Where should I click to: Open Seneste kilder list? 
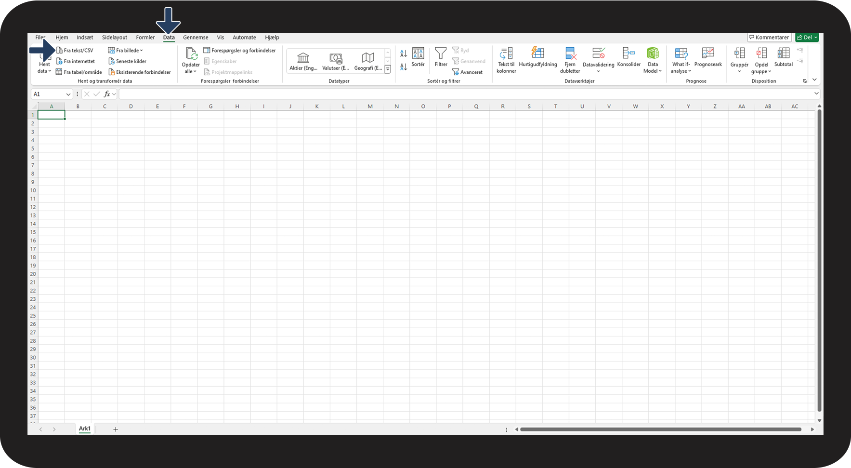pyautogui.click(x=127, y=61)
